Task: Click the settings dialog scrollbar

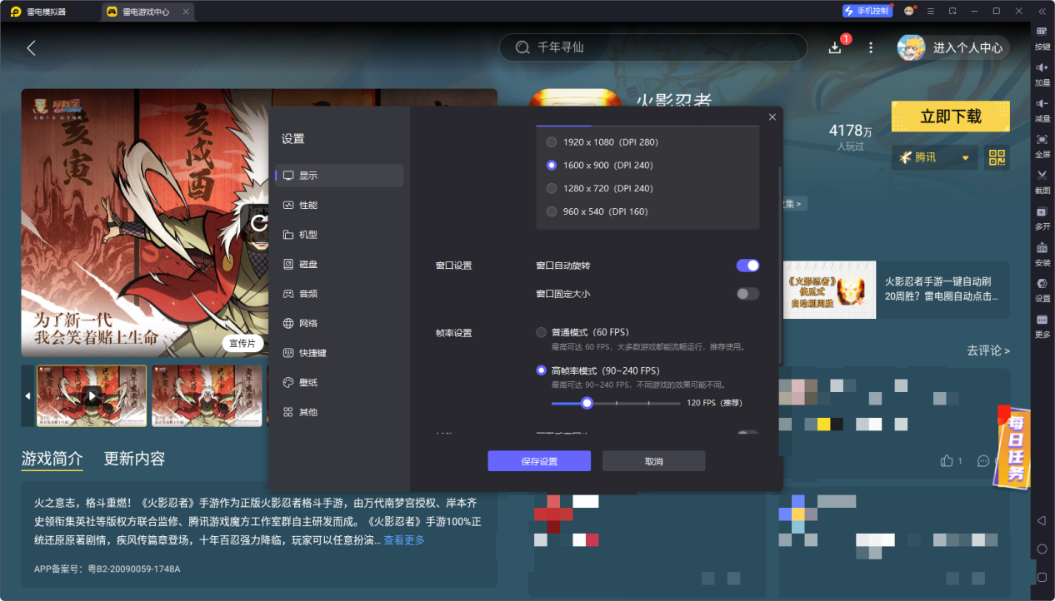Action: [780, 265]
